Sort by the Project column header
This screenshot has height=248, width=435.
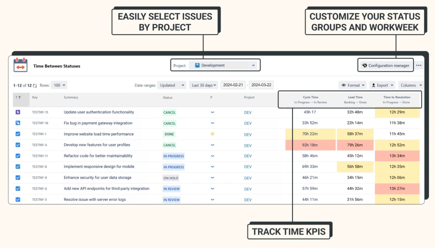click(x=249, y=97)
